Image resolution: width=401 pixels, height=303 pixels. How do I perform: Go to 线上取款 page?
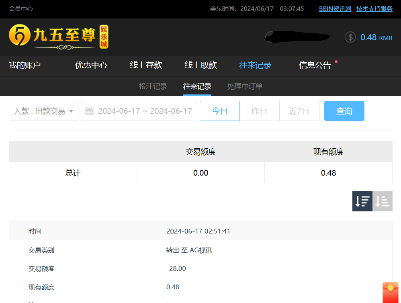[x=200, y=65]
